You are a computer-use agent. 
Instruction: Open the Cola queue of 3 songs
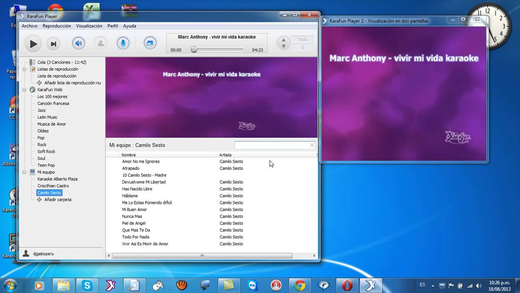coord(62,62)
